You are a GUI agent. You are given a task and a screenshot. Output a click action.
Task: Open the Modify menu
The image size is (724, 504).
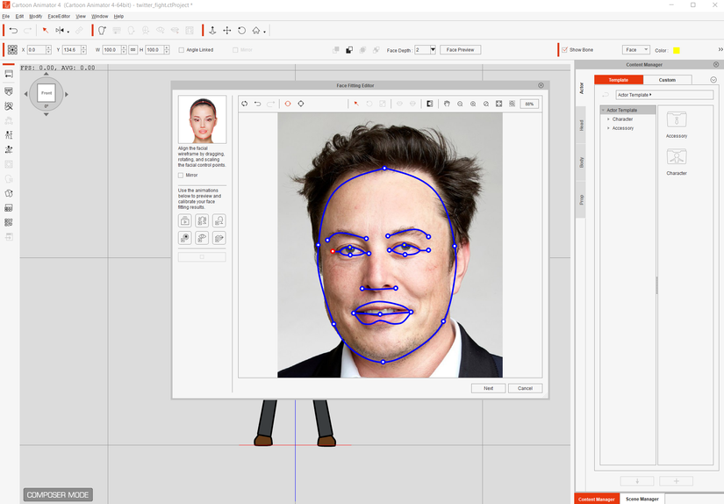[36, 16]
